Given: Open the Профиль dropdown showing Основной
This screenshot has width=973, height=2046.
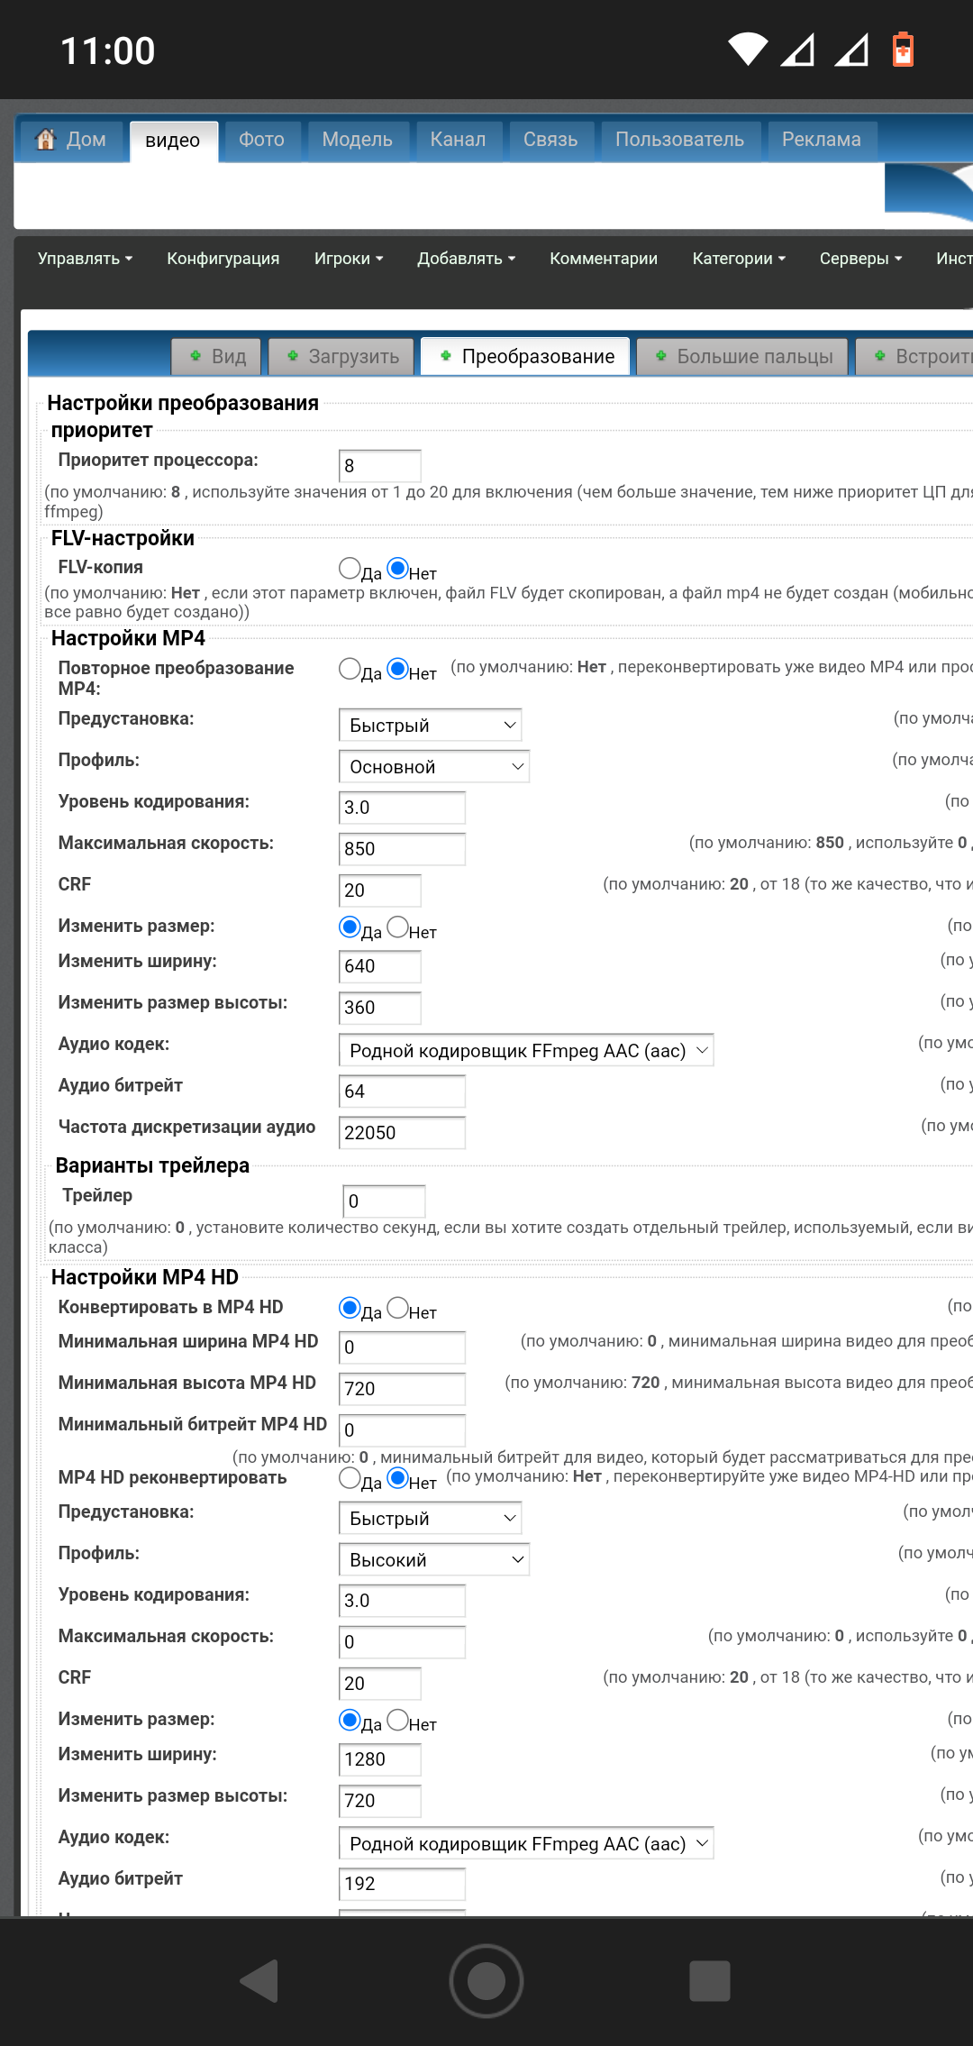Looking at the screenshot, I should pos(433,767).
